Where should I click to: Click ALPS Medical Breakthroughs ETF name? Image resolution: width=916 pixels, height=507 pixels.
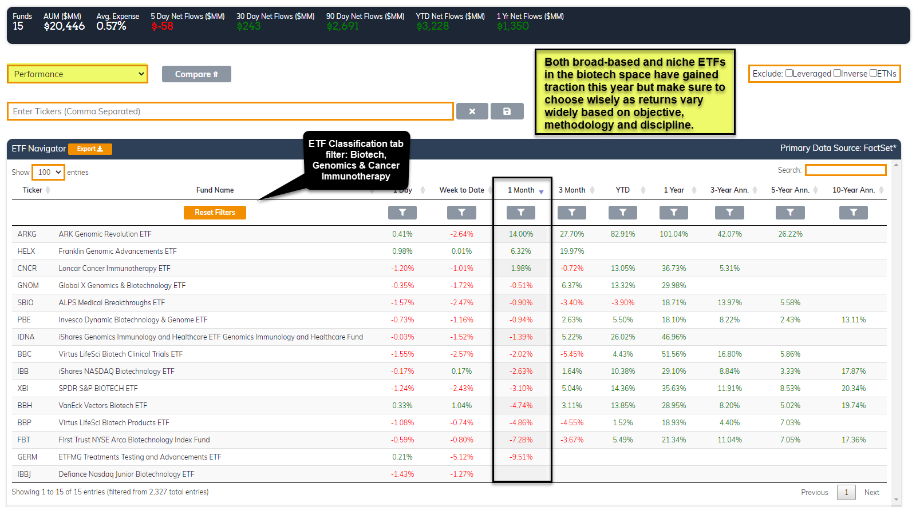[x=112, y=303]
